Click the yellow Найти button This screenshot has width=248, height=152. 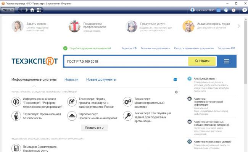click(202, 61)
